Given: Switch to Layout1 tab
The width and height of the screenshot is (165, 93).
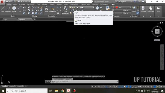Looking at the screenshot, I should (12, 86).
